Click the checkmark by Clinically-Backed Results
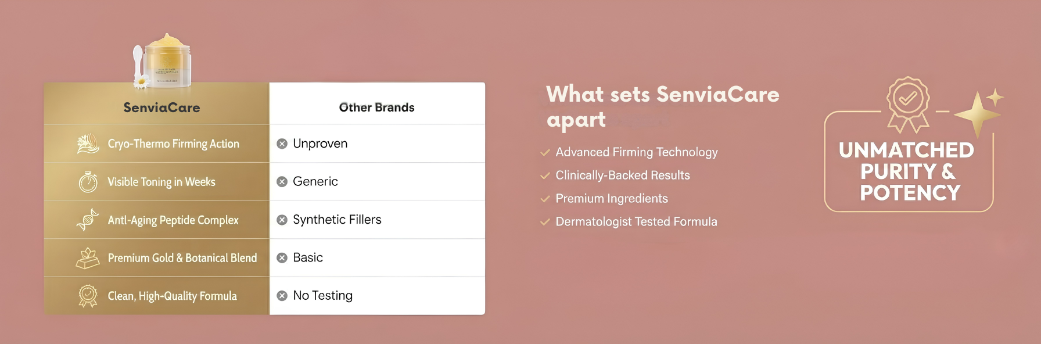Image resolution: width=1041 pixels, height=344 pixels. 545,175
